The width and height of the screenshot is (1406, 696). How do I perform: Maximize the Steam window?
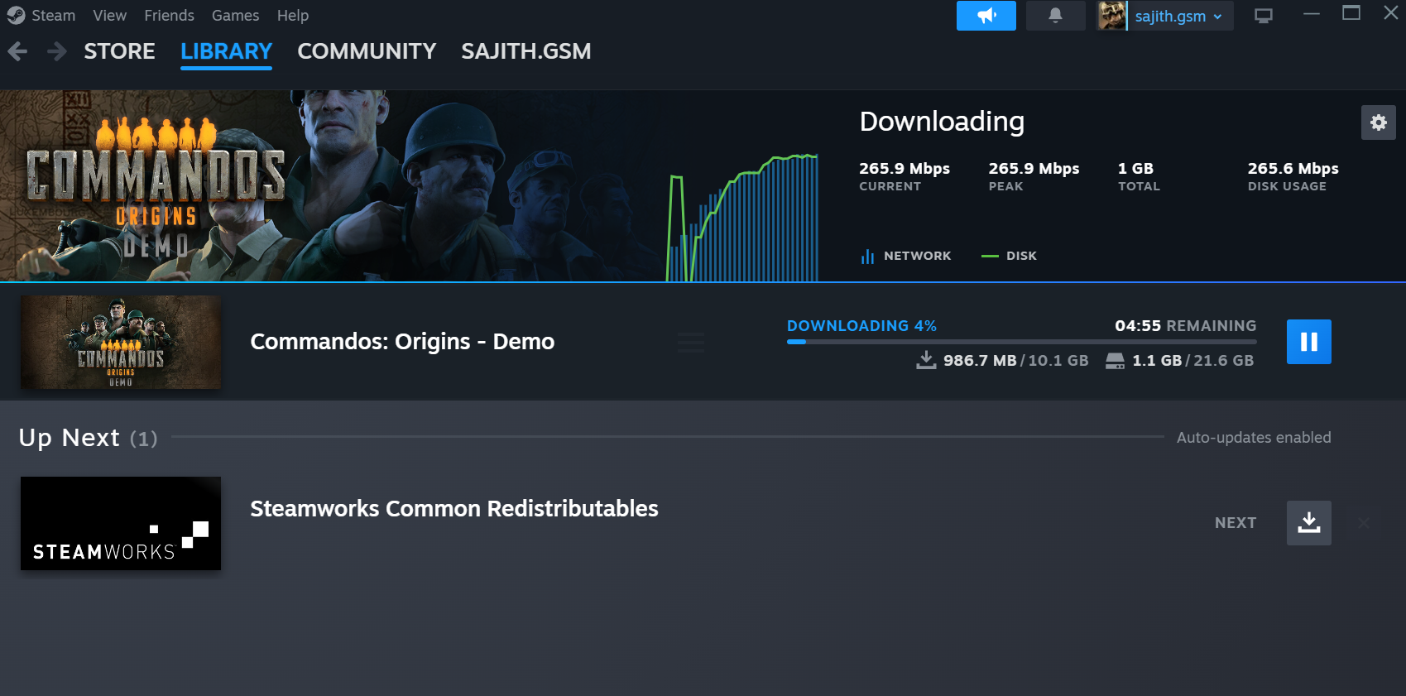click(x=1351, y=14)
